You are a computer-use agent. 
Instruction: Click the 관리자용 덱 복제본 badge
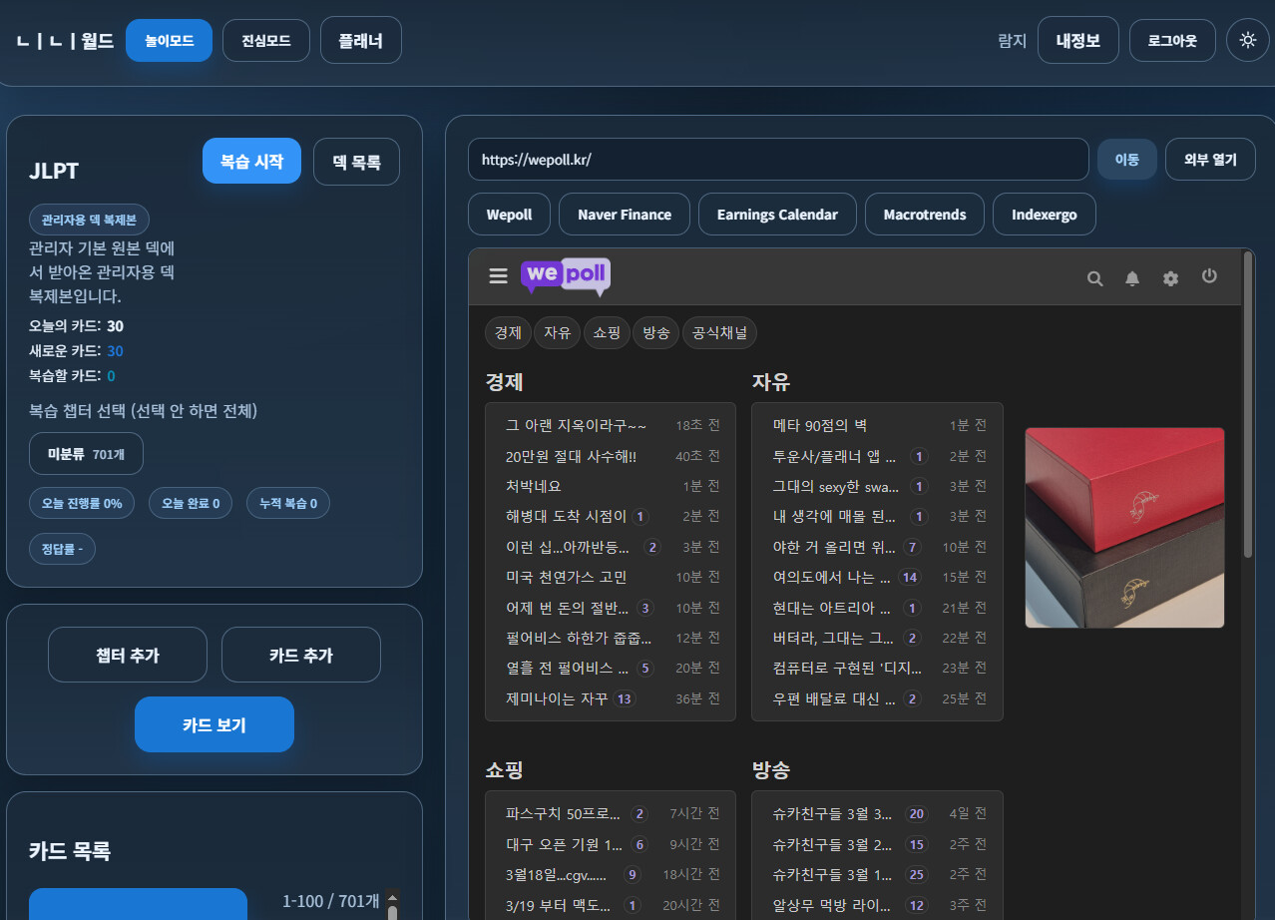point(89,220)
